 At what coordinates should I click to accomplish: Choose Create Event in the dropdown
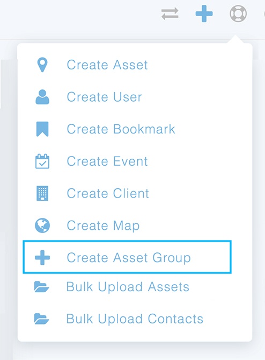pyautogui.click(x=107, y=161)
